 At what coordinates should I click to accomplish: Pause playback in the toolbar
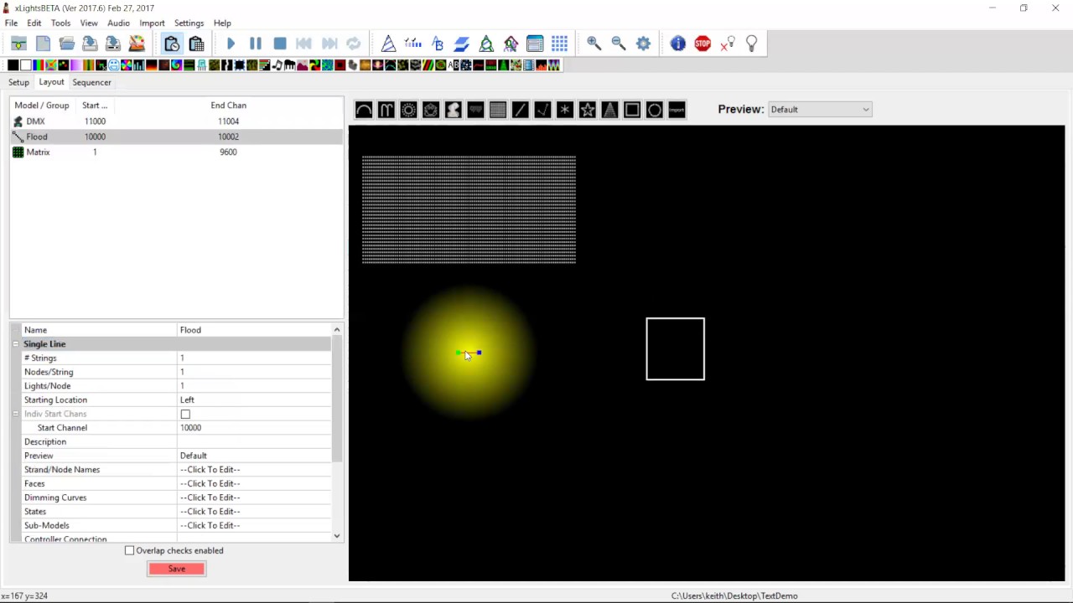pyautogui.click(x=256, y=44)
